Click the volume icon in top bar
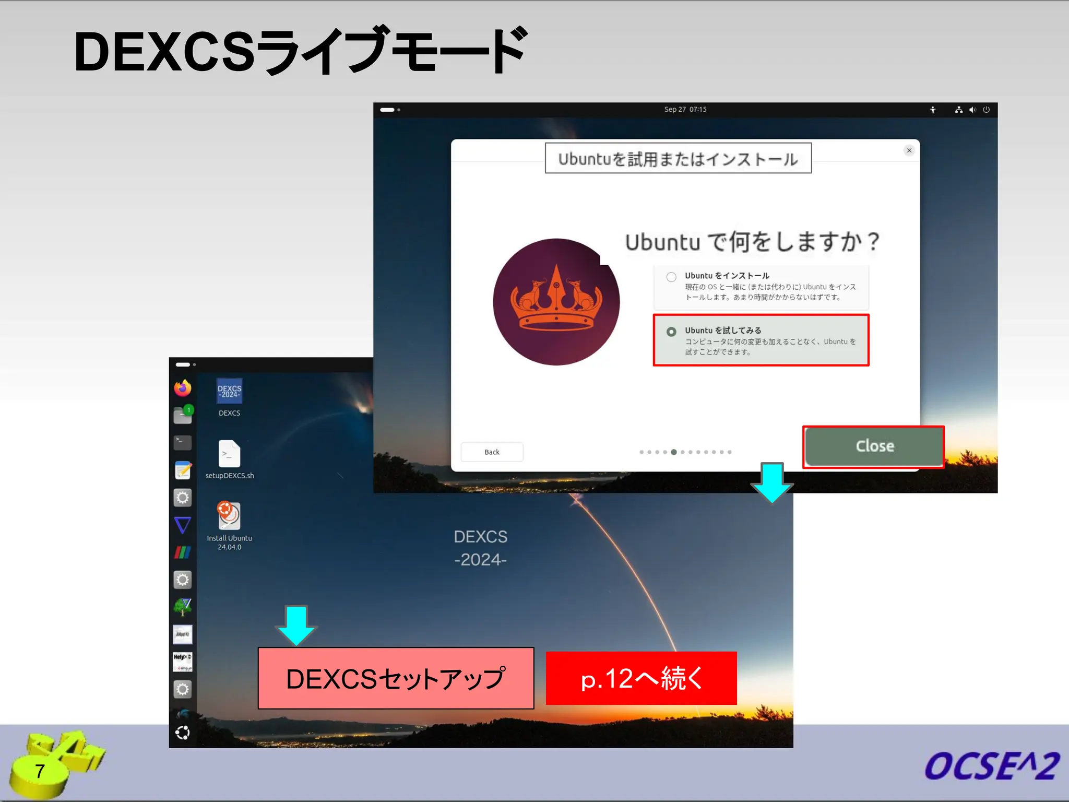Viewport: 1069px width, 802px height. pos(972,110)
